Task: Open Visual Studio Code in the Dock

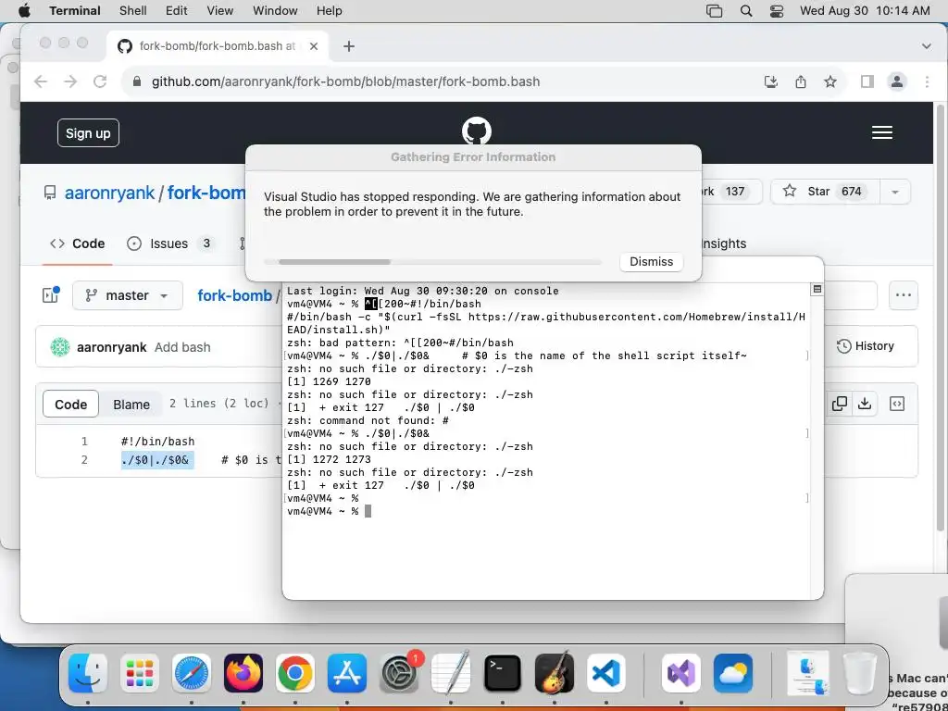Action: tap(606, 673)
